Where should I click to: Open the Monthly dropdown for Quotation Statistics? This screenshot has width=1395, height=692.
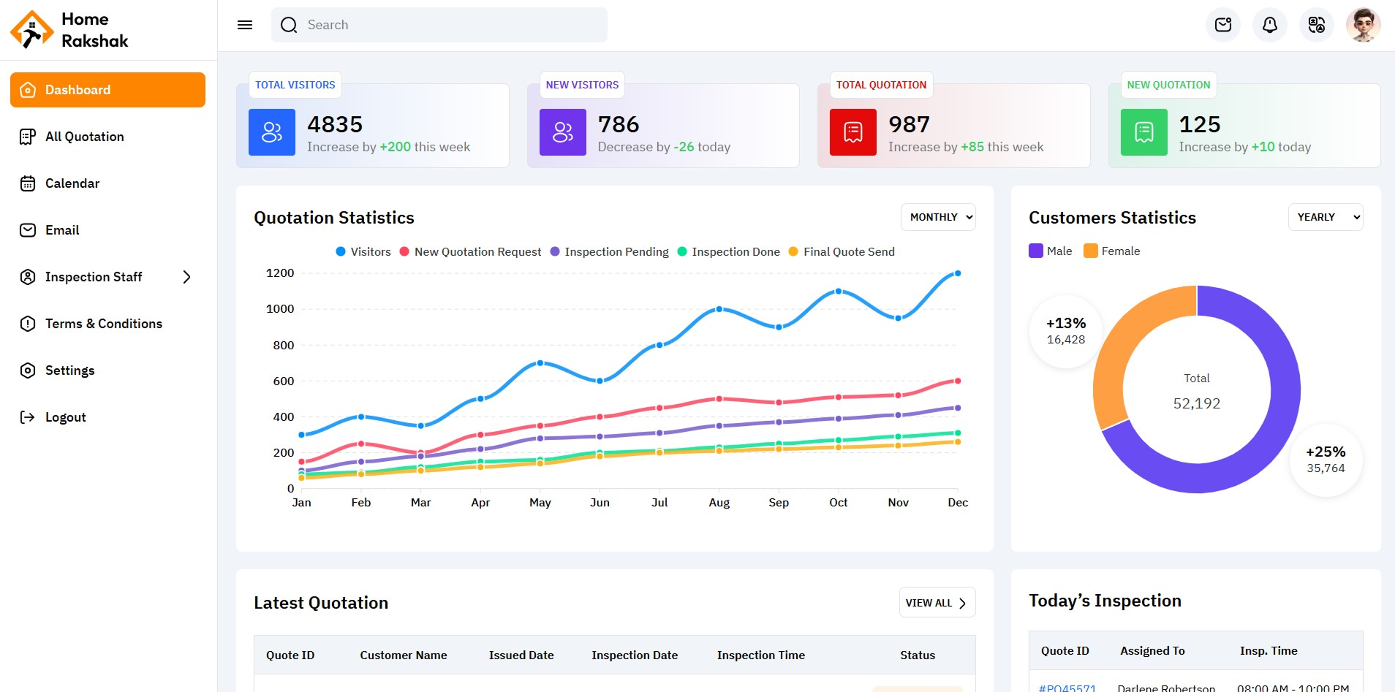coord(938,217)
